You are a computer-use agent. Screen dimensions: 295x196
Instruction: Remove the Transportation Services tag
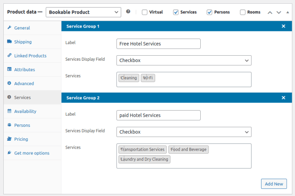122,150
